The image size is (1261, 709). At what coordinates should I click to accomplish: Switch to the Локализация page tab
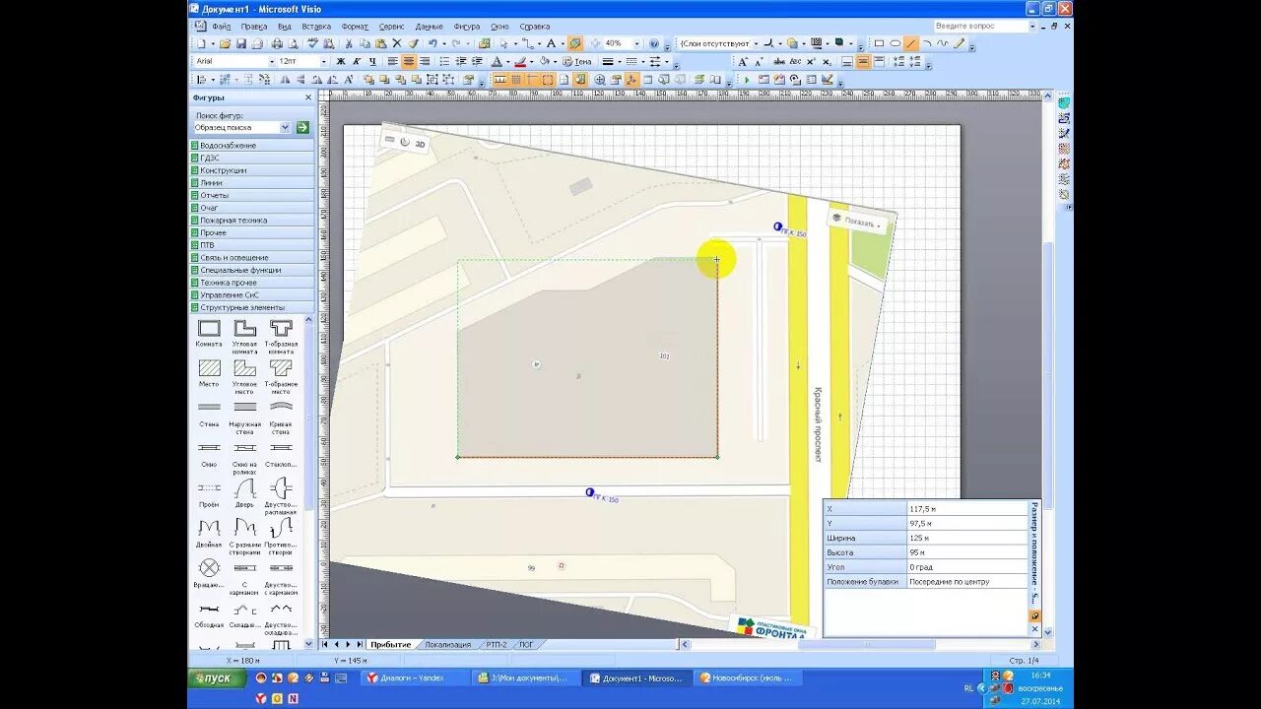(447, 644)
